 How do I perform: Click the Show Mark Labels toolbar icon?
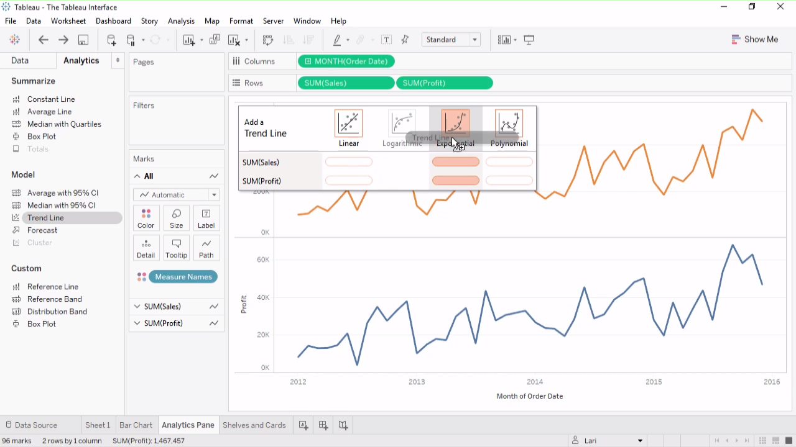click(386, 39)
